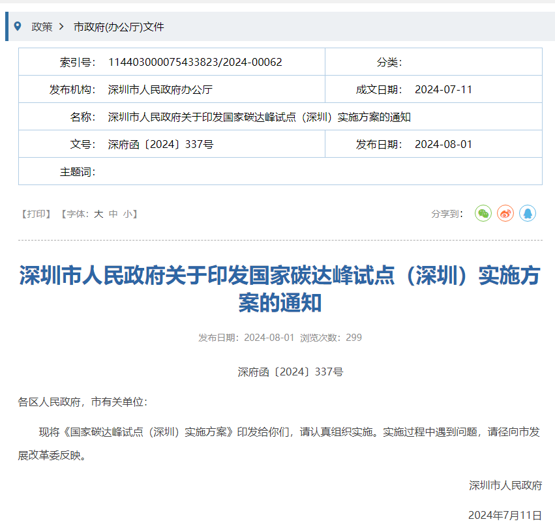Open the 政策 breadcrumb link

coord(42,27)
